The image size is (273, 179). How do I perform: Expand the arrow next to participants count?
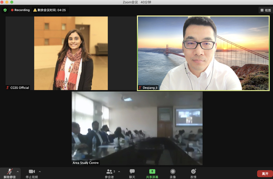click(119, 171)
